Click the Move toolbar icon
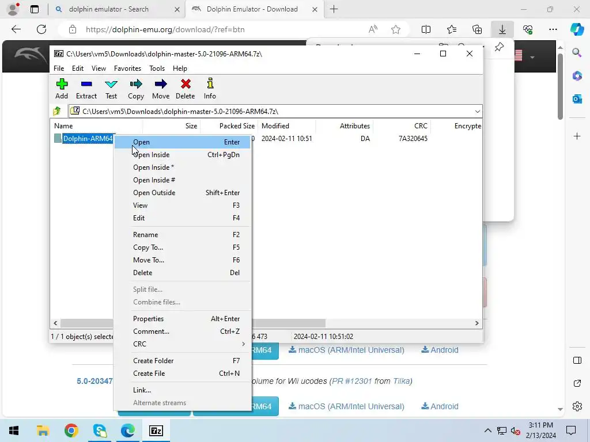 click(161, 89)
